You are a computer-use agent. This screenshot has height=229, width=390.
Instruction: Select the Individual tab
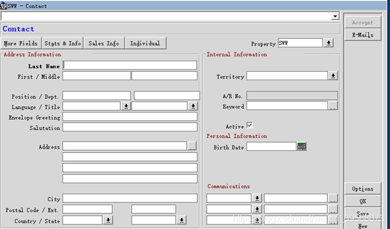[x=145, y=43]
